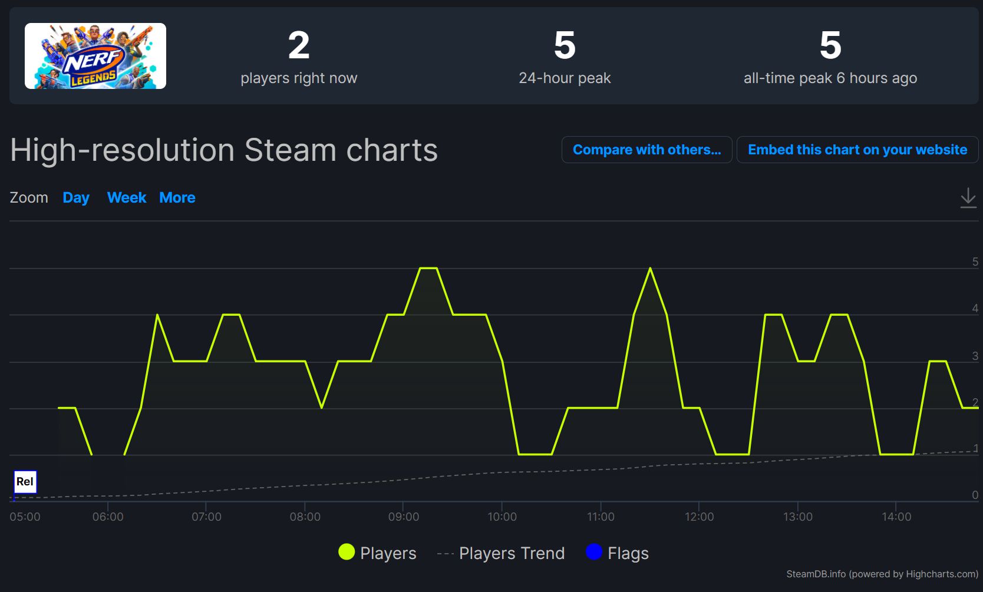Click the Rel release flag marker
The height and width of the screenshot is (592, 983).
[x=25, y=482]
